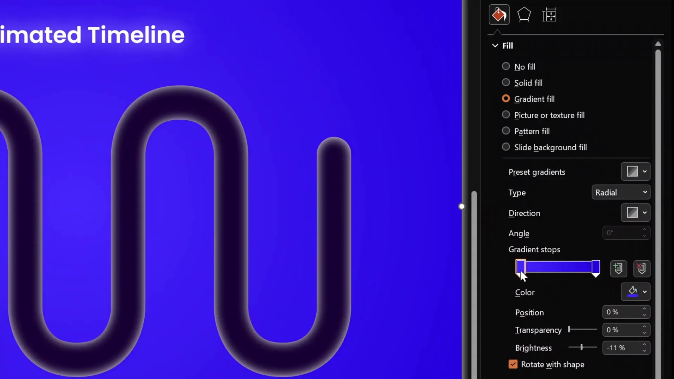Increase the Position value with up arrow
The width and height of the screenshot is (674, 379).
click(645, 309)
